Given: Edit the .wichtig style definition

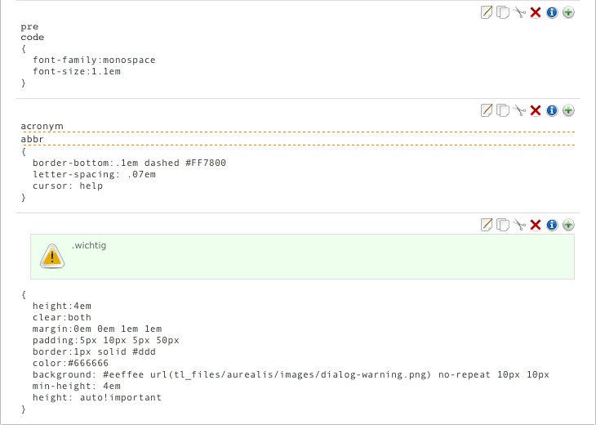Looking at the screenshot, I should tap(487, 225).
